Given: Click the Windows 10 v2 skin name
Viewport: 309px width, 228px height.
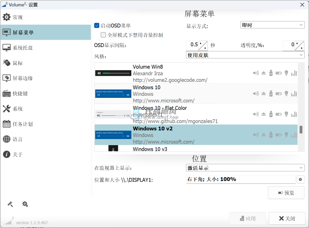Looking at the screenshot, I should [x=153, y=129].
